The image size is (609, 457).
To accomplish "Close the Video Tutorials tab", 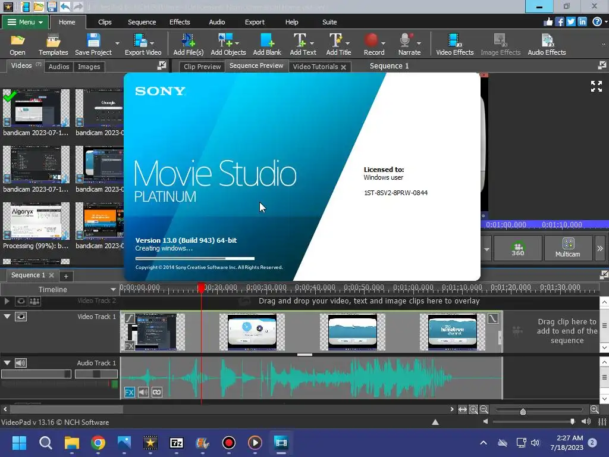I will tap(343, 67).
